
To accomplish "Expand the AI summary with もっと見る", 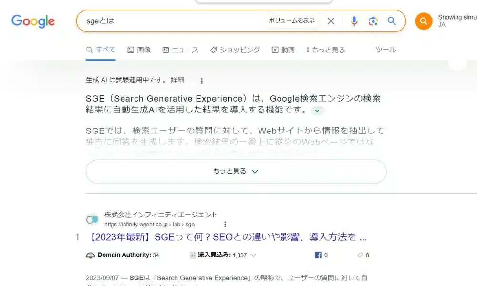I will [x=236, y=171].
